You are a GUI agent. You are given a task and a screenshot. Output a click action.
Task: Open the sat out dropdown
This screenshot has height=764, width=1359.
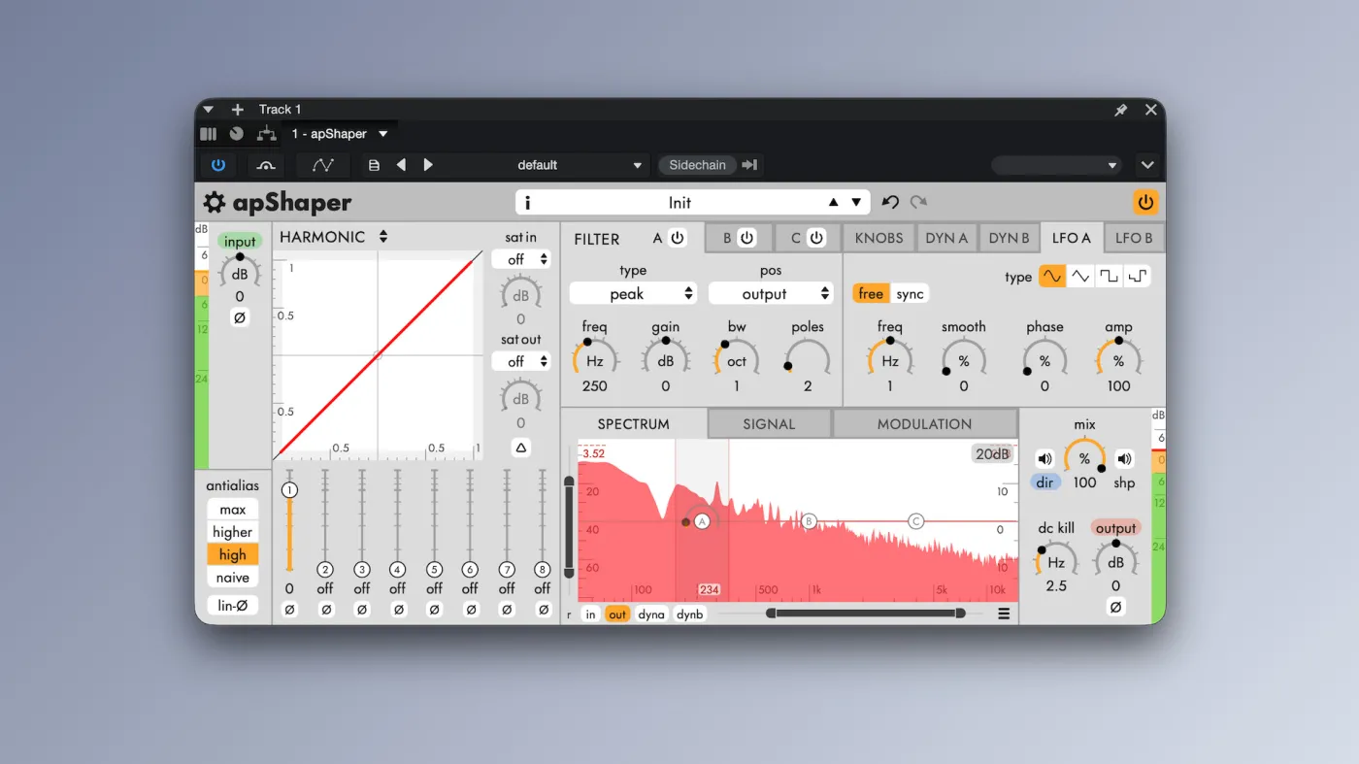click(x=521, y=361)
